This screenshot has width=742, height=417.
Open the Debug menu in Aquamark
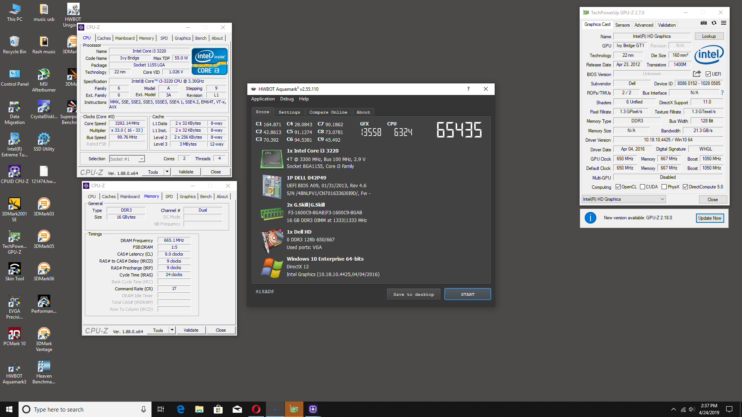point(287,99)
